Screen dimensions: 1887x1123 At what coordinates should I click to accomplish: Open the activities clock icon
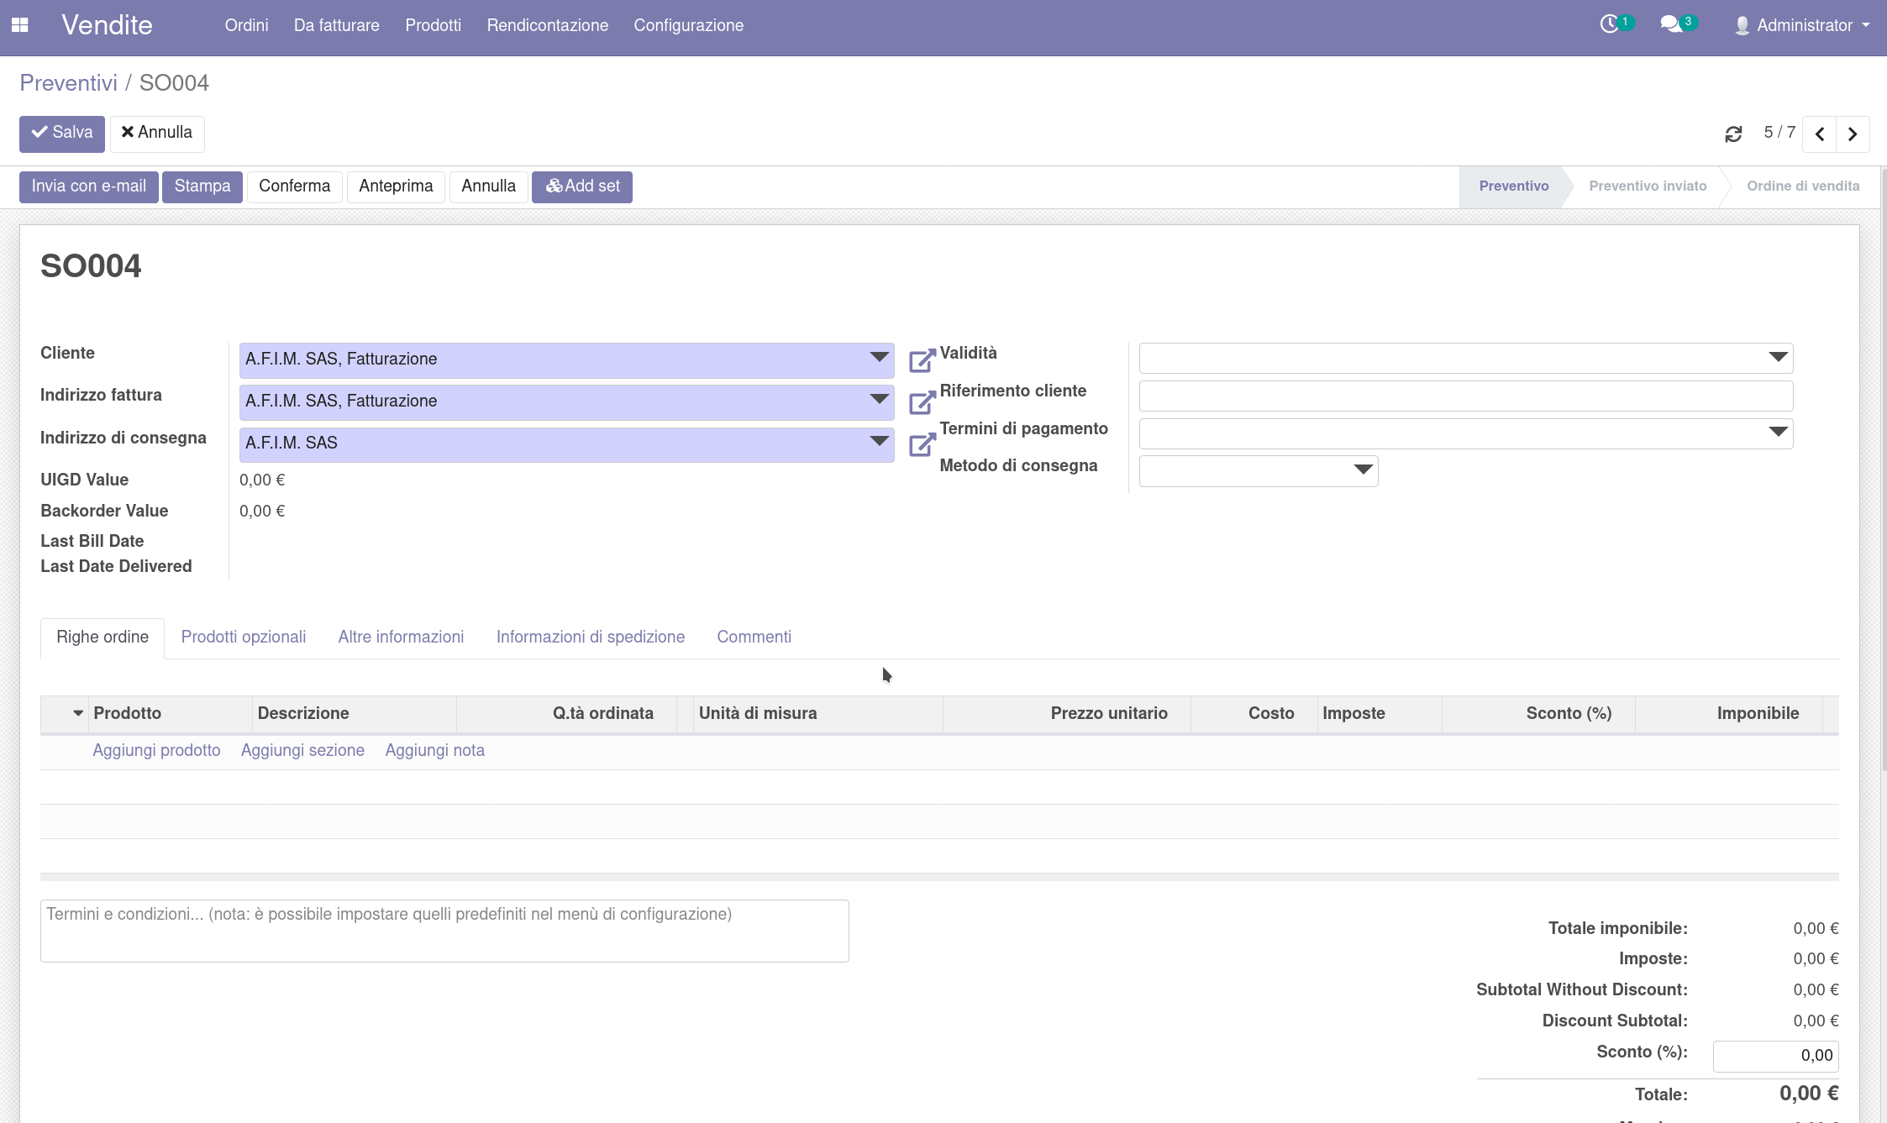click(x=1609, y=24)
